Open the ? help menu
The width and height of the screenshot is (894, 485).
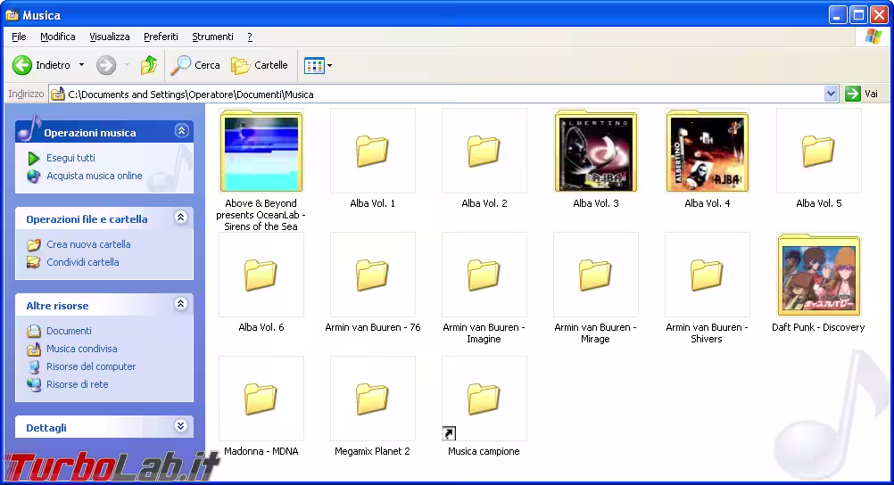250,37
